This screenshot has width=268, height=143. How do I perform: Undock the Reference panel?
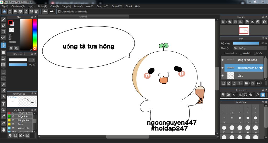click(x=263, y=90)
